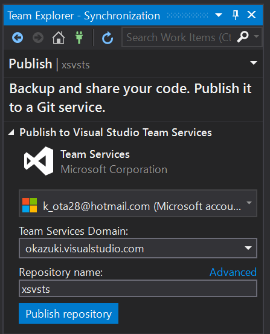This screenshot has width=270, height=334.
Task: Click the Team Services Domain label
Action: click(x=74, y=231)
